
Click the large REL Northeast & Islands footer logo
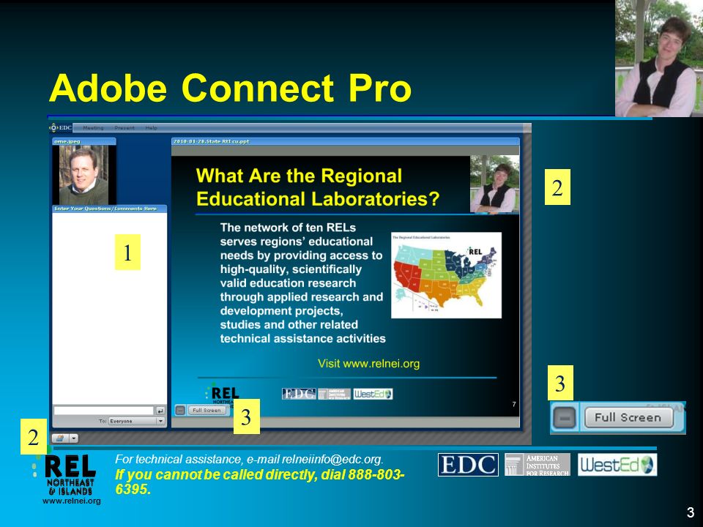[x=65, y=474]
